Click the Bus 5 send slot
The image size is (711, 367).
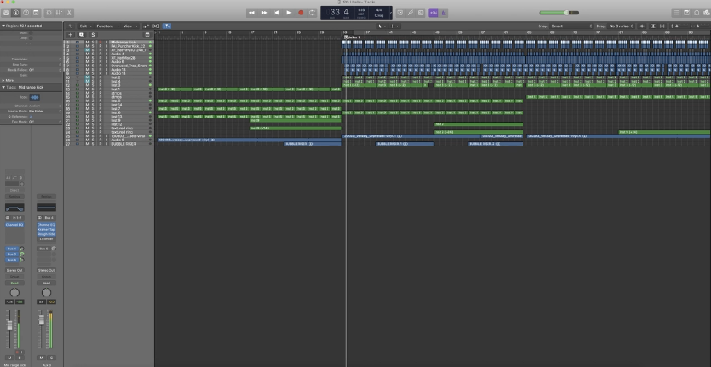[43, 249]
